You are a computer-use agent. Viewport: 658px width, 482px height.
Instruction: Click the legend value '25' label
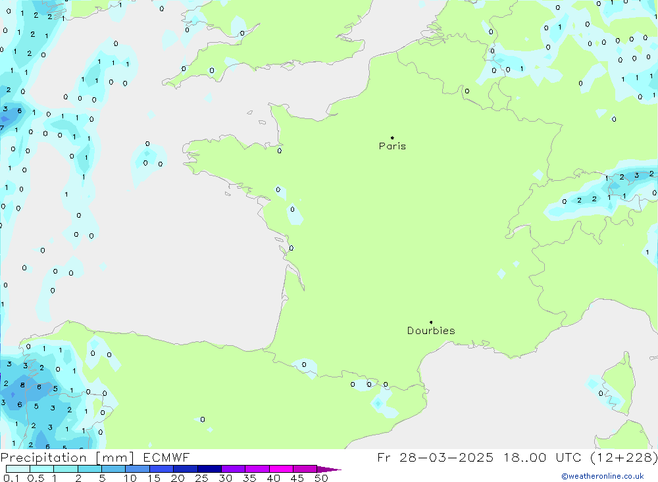[x=201, y=478]
